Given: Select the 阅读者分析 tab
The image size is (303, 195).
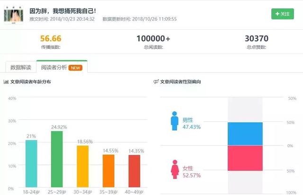Looking at the screenshot, I should (53, 67).
